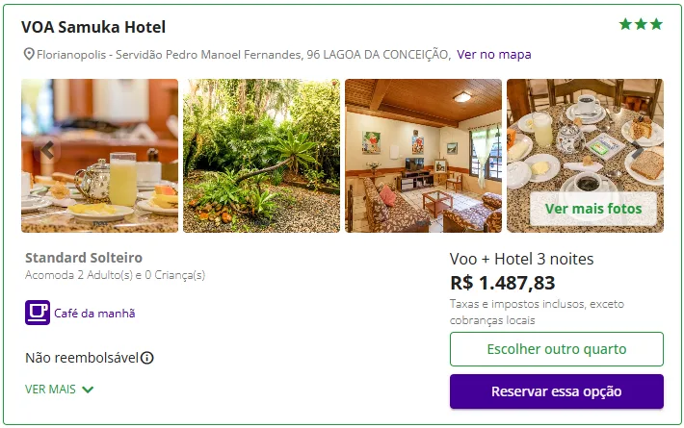Click the location pin icon beside the address

pos(29,55)
